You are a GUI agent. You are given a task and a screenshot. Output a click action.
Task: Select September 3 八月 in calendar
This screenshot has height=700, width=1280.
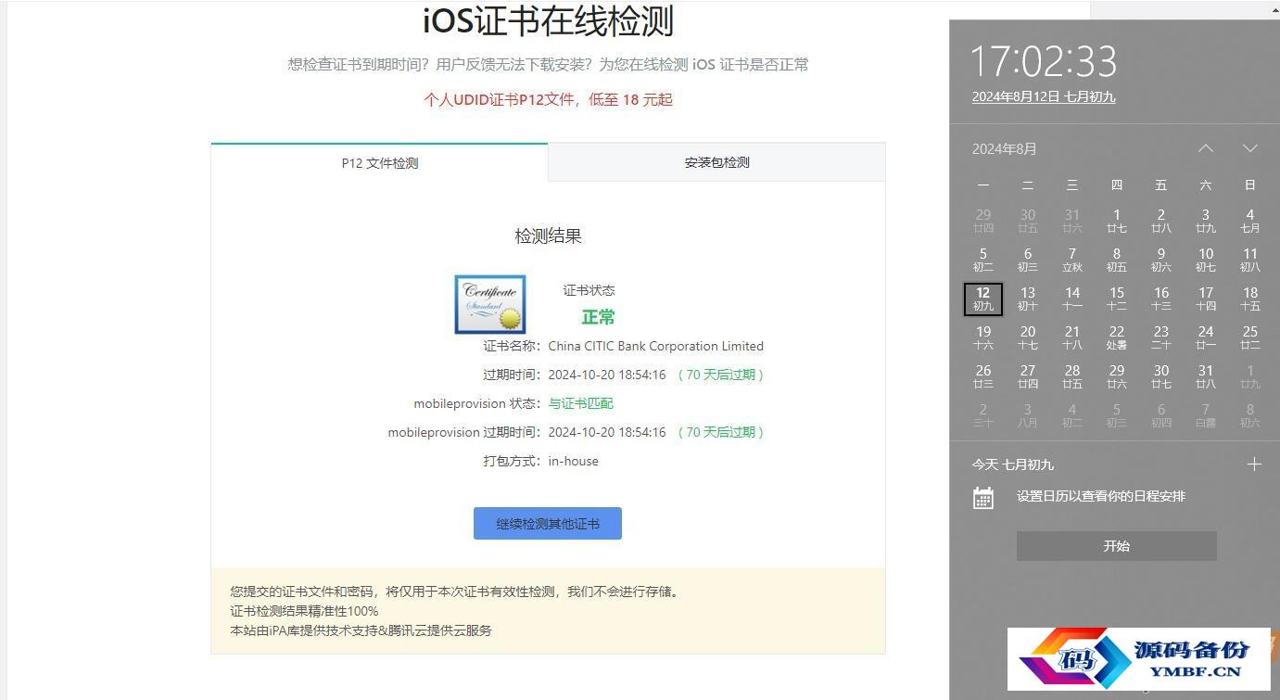(x=1027, y=415)
